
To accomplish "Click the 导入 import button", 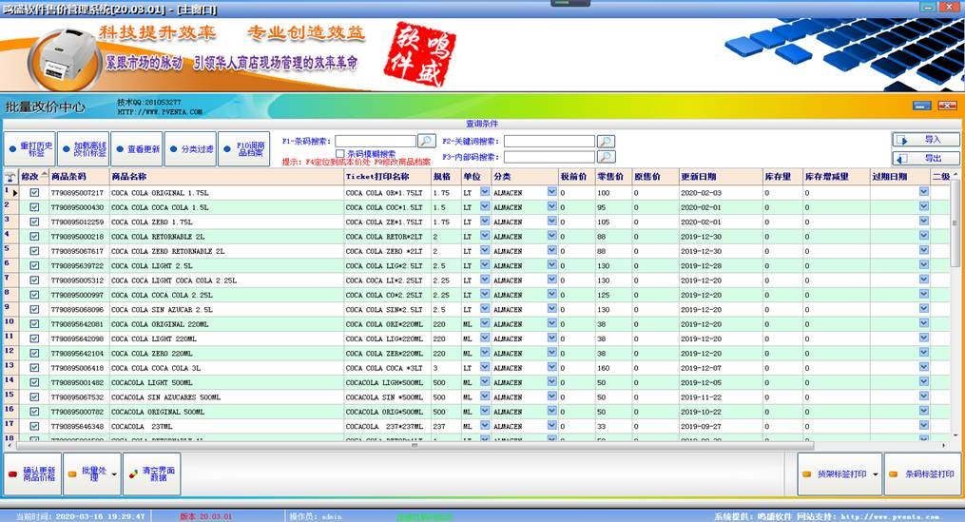I will point(925,140).
